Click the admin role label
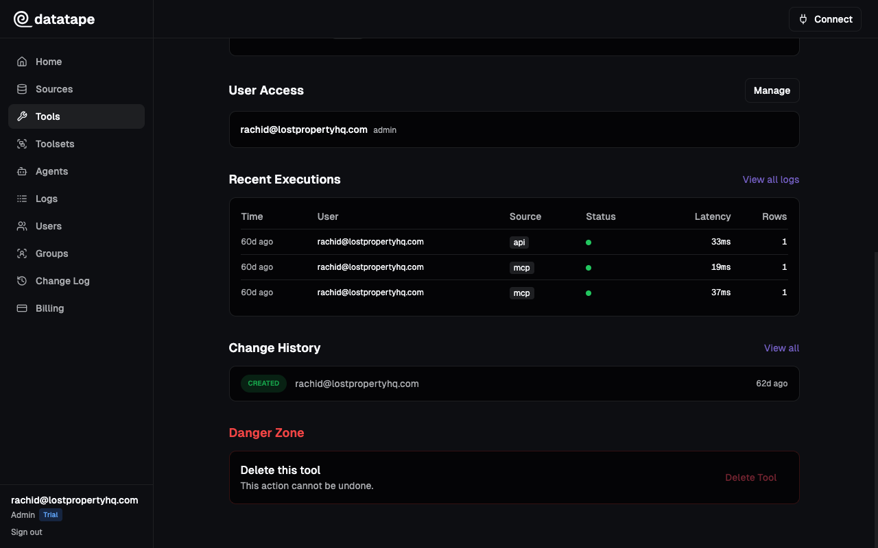The image size is (878, 548). pyautogui.click(x=385, y=130)
